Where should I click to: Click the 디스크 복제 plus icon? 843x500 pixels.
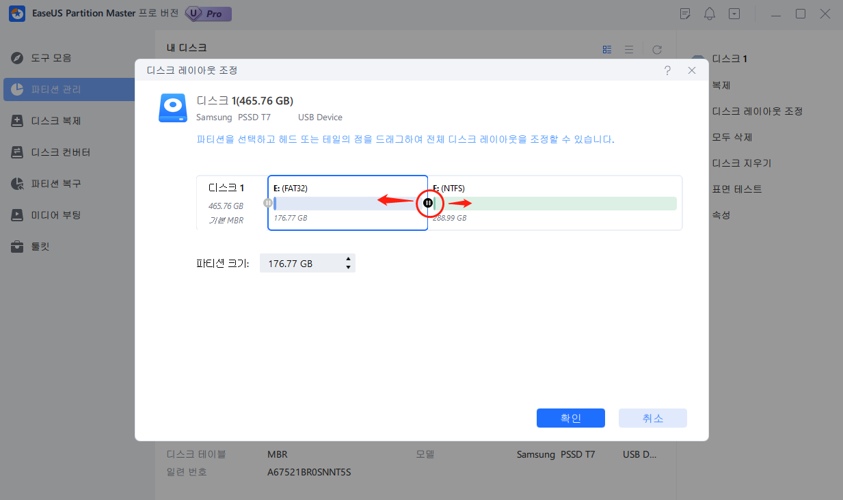(18, 121)
